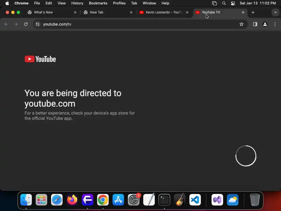Open Control Center in menu bar
The height and width of the screenshot is (211, 281).
coord(233,3)
